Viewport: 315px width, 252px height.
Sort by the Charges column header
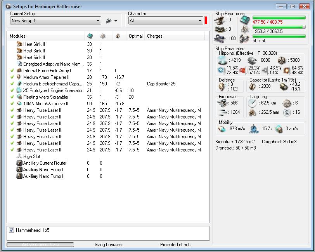[x=155, y=36]
